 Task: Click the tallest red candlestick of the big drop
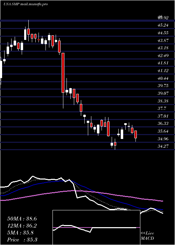pyautogui.click(x=63, y=73)
